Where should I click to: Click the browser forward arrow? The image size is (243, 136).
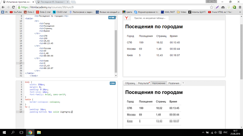coord(8,7)
